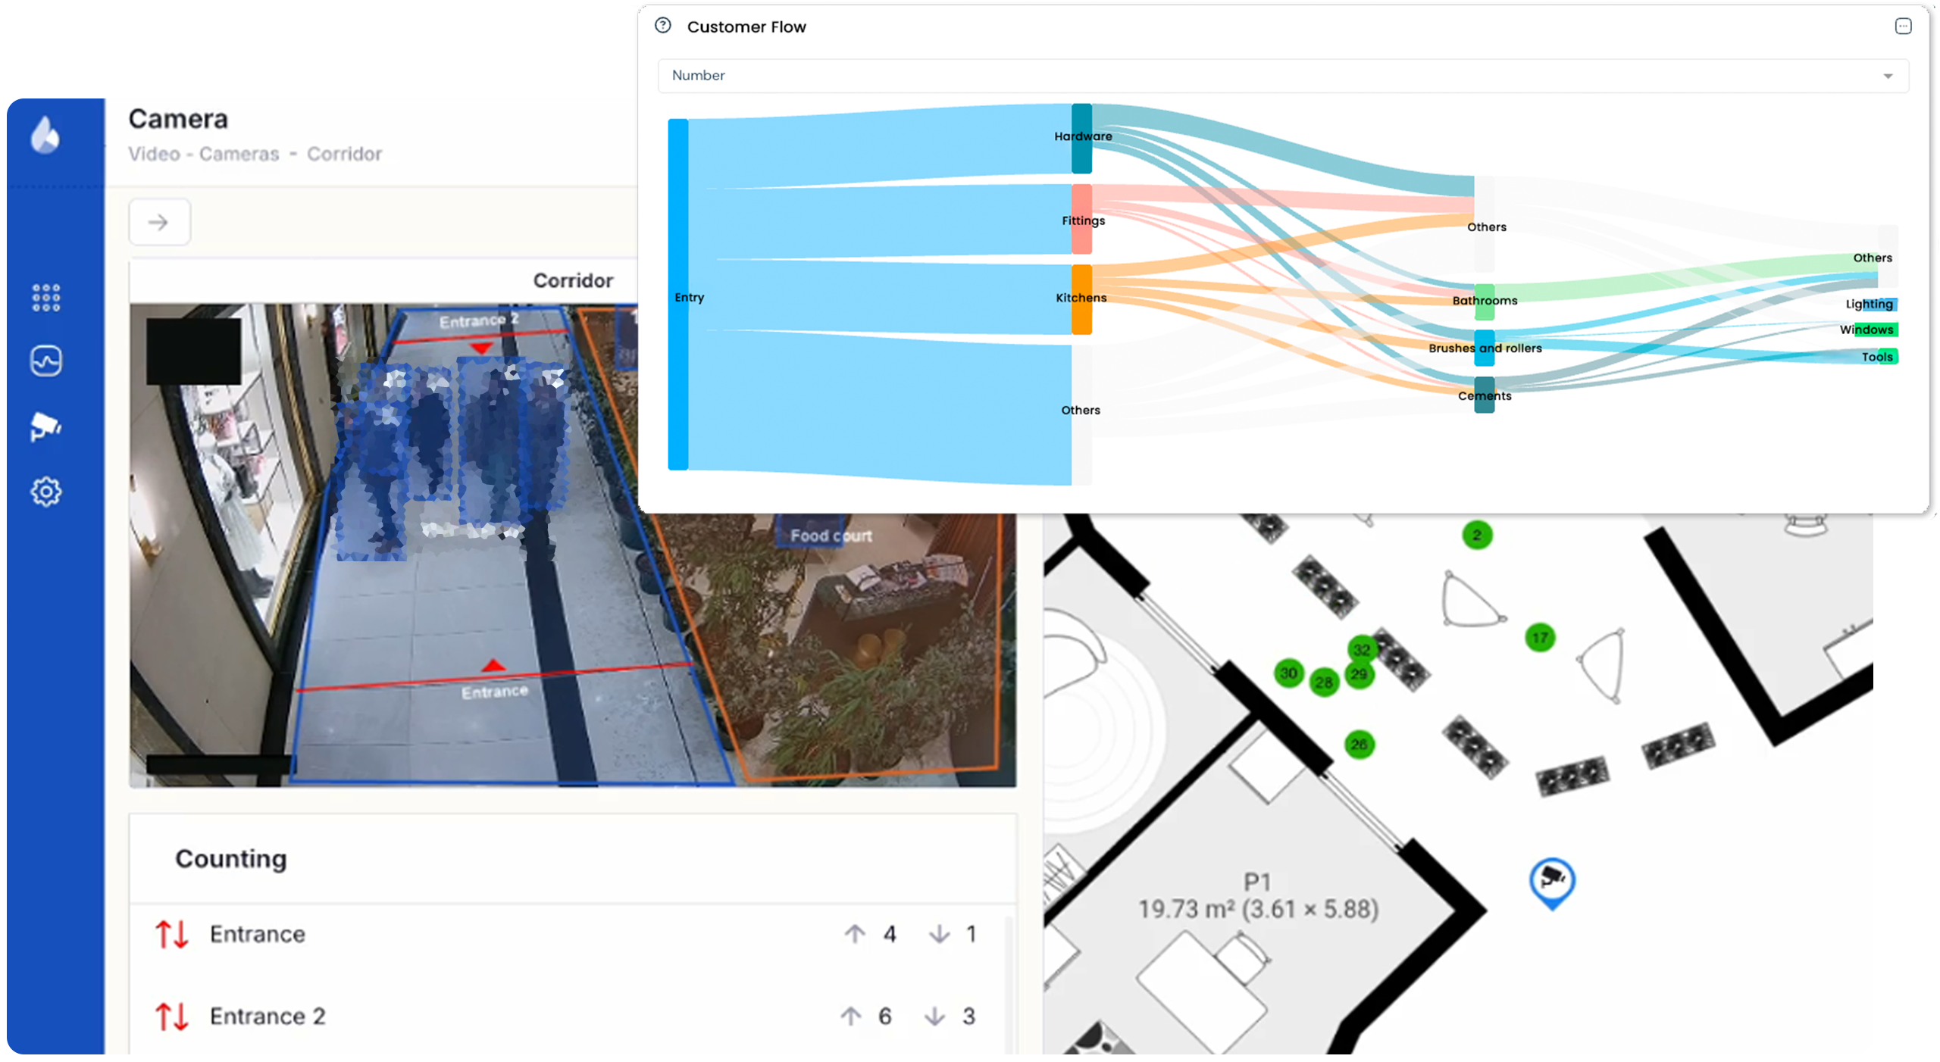Open the apps grid icon in the sidebar
Viewport: 1940px width, 1062px height.
pyautogui.click(x=46, y=298)
